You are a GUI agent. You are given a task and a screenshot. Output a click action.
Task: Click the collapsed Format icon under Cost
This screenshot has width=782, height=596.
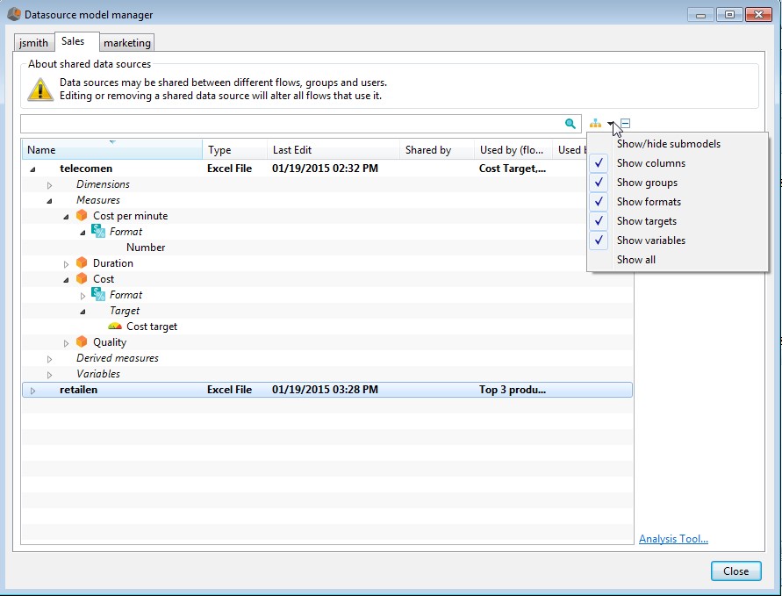click(x=98, y=295)
